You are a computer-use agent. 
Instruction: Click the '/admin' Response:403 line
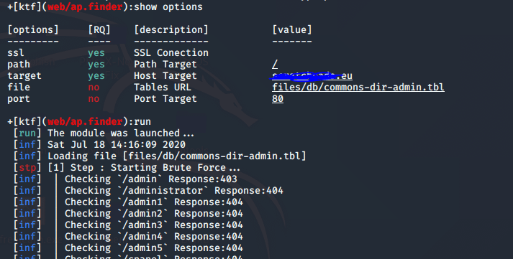151,179
